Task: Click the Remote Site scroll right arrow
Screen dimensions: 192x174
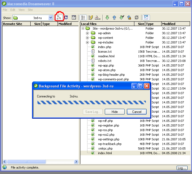Action: point(76,162)
